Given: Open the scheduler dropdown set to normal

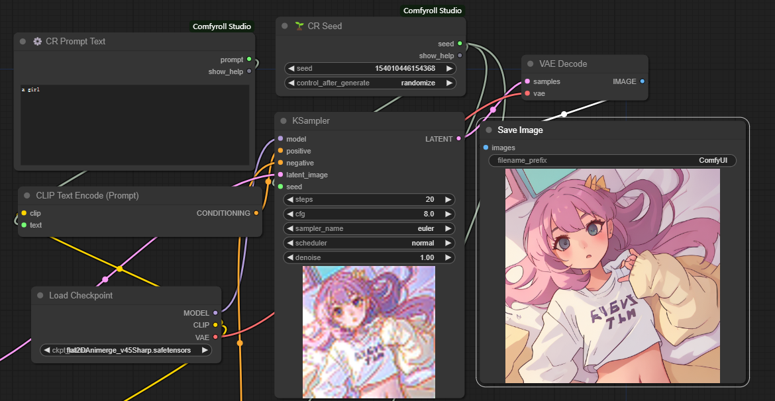Looking at the screenshot, I should (370, 243).
